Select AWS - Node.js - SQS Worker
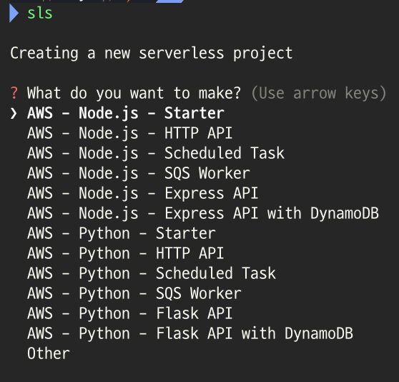 coord(139,174)
